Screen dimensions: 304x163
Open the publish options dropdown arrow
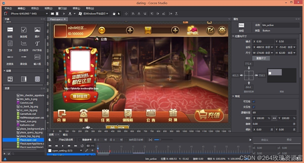[74, 14]
